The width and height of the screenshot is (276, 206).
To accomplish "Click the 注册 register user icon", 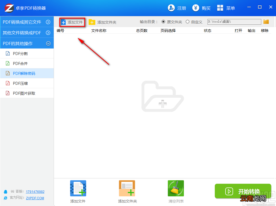I will 171,8.
